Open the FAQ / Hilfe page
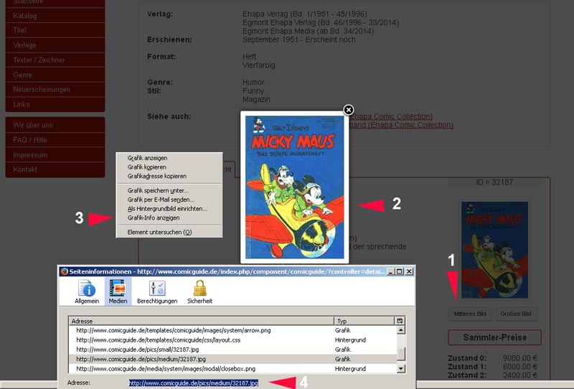574x389 pixels. pos(55,140)
